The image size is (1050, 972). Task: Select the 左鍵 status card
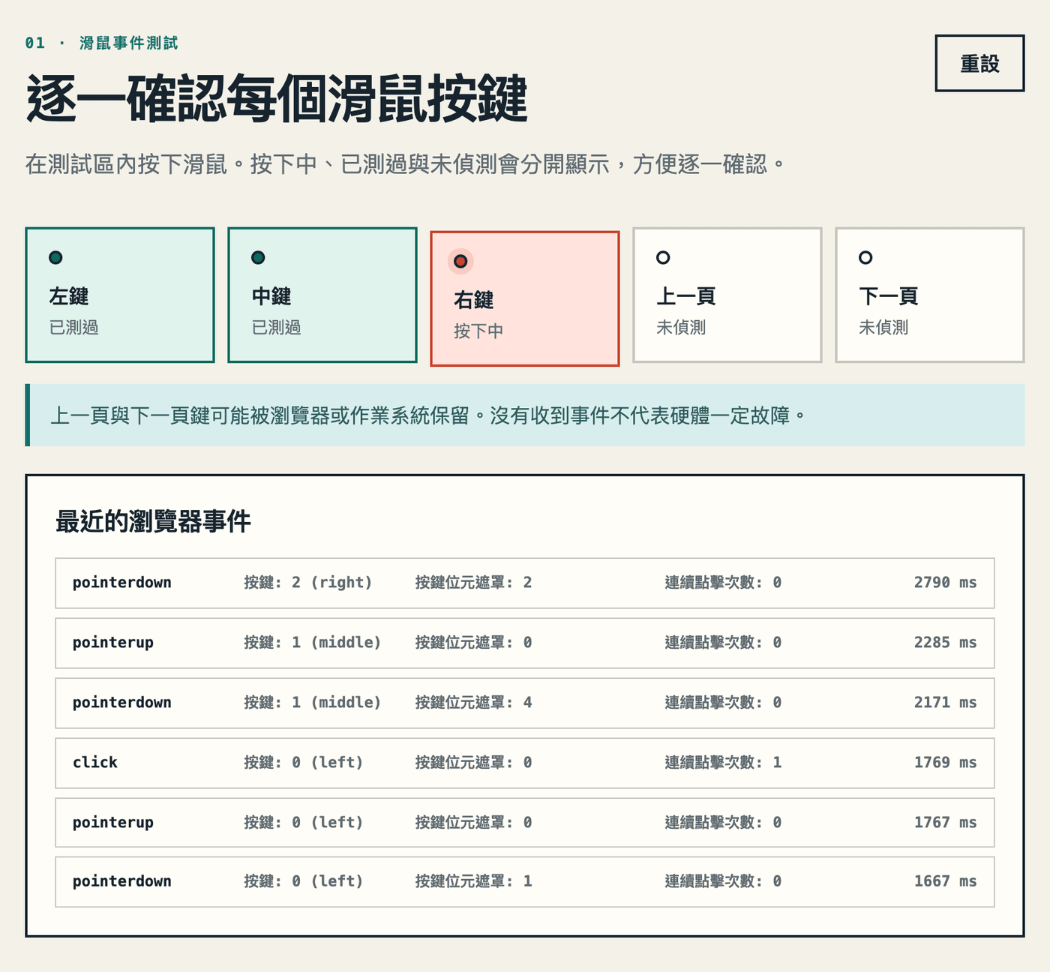pos(120,295)
